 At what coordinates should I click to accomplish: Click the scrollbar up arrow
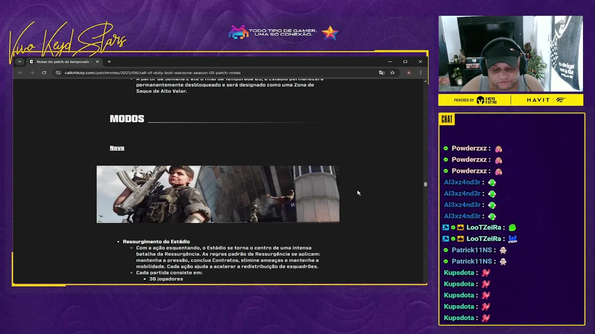tap(425, 82)
